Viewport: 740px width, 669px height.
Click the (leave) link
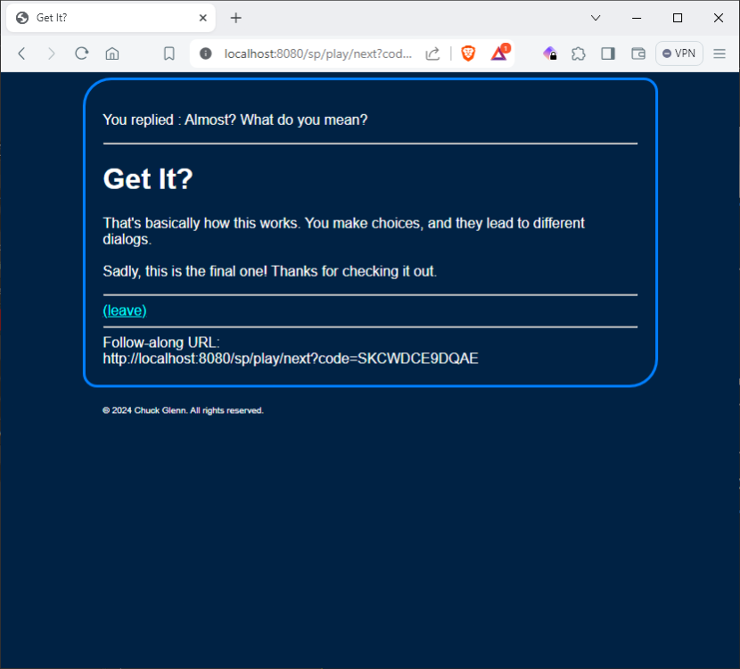click(x=125, y=310)
